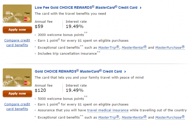Open MasterTrip link in Low Fee Gold benefits
Image resolution: width=192 pixels, height=126 pixels.
[109, 47]
